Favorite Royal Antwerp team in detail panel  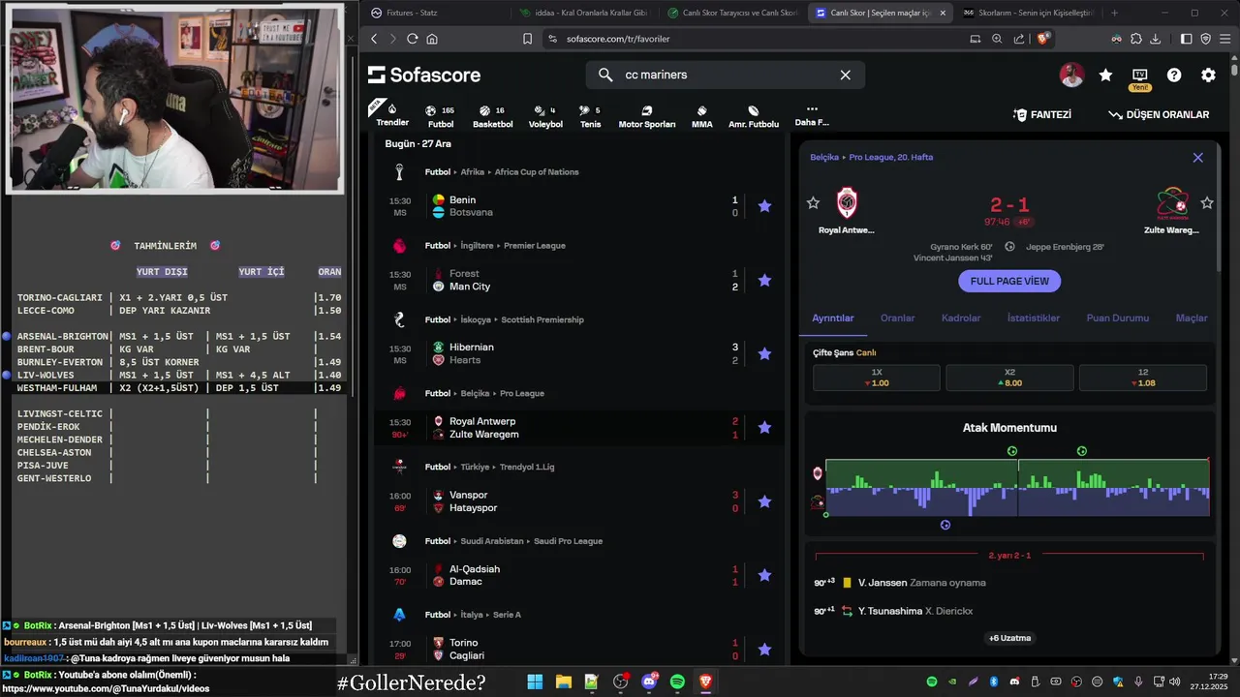(x=813, y=202)
